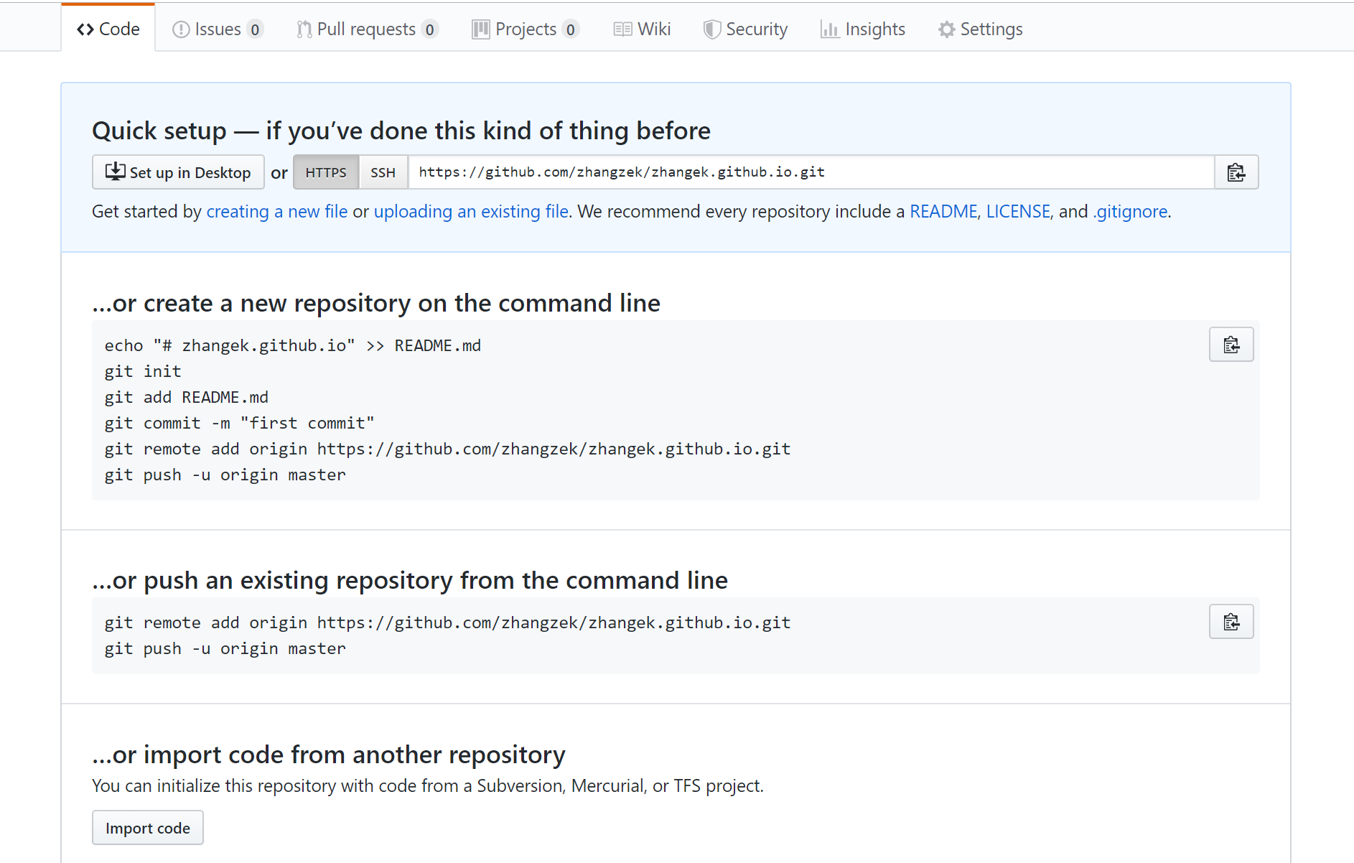
Task: Click the Code angle-brackets icon
Action: point(85,29)
